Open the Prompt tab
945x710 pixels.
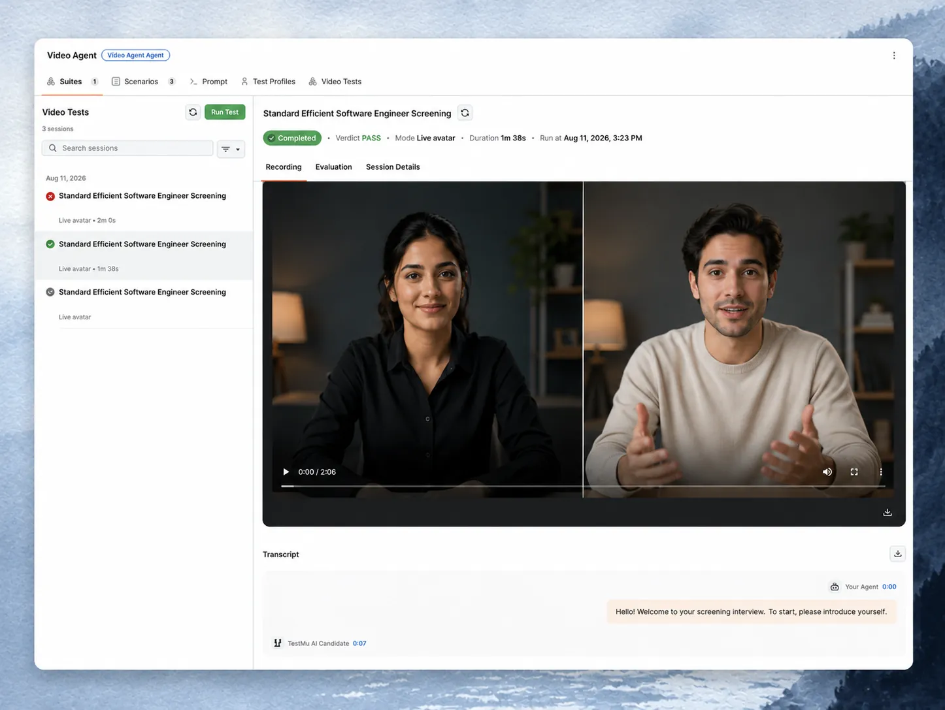point(208,82)
